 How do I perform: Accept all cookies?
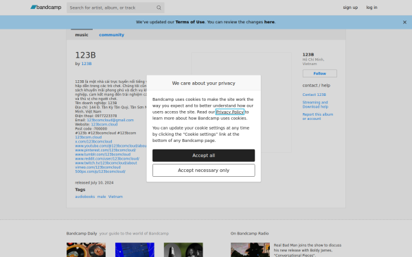204,156
